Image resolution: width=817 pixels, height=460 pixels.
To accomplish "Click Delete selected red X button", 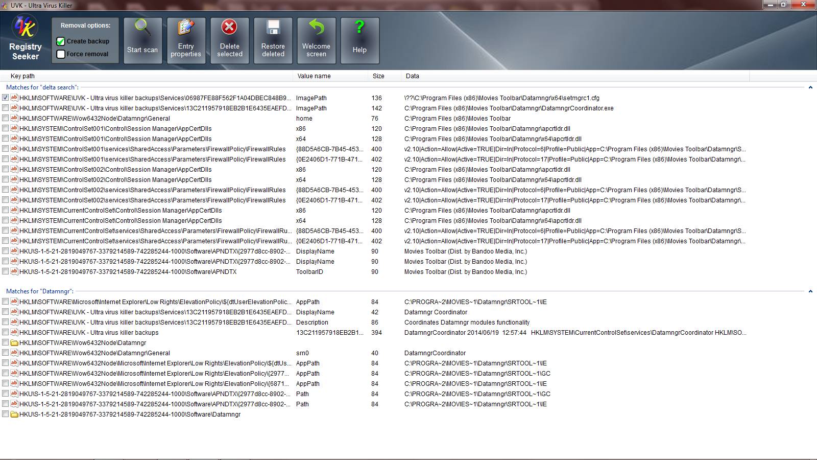I will 230,40.
